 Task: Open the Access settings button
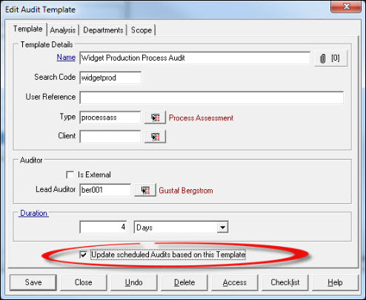(235, 282)
